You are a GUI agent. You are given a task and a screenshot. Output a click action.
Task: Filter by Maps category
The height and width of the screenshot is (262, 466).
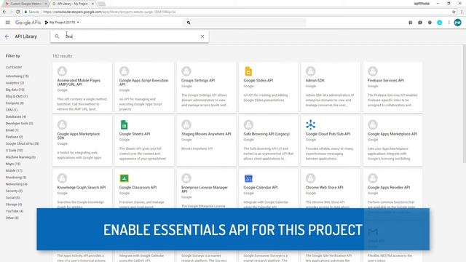[x=13, y=164]
